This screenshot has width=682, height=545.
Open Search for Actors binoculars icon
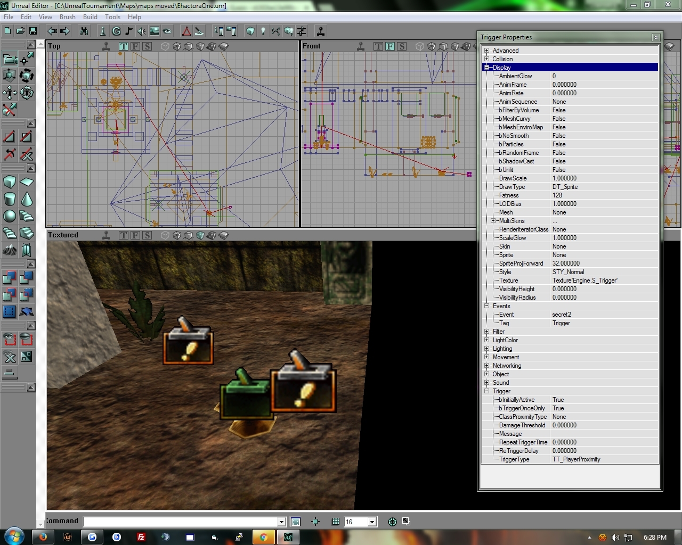(84, 31)
